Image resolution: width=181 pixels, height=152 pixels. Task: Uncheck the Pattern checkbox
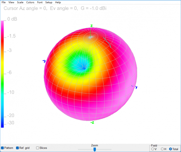[x=3, y=148]
